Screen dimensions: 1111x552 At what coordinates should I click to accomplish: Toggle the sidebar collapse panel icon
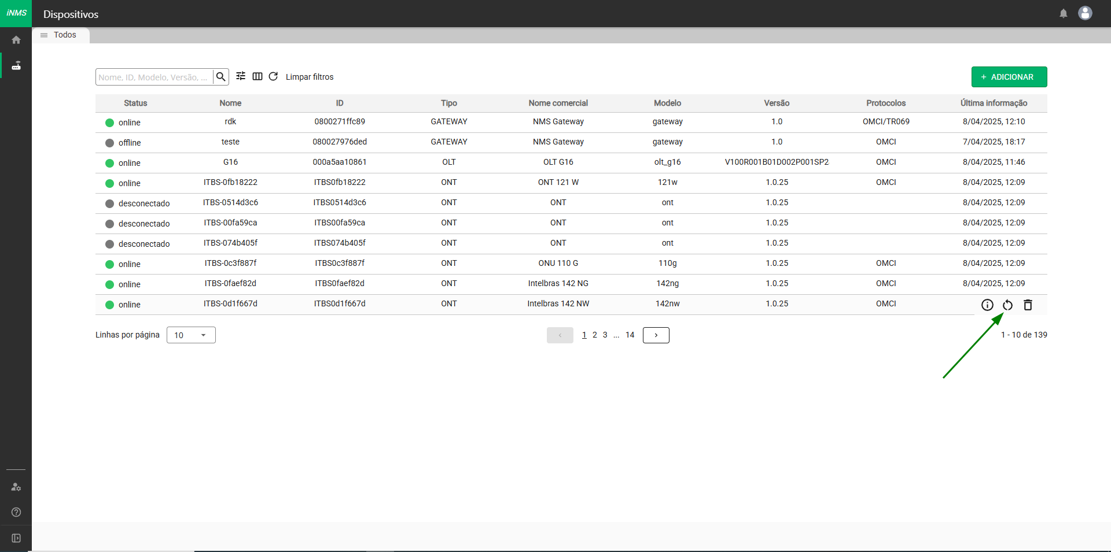[x=16, y=538]
